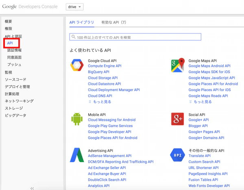244x190 pixels.
Task: Open Google Play Game Services link
Action: click(110, 126)
